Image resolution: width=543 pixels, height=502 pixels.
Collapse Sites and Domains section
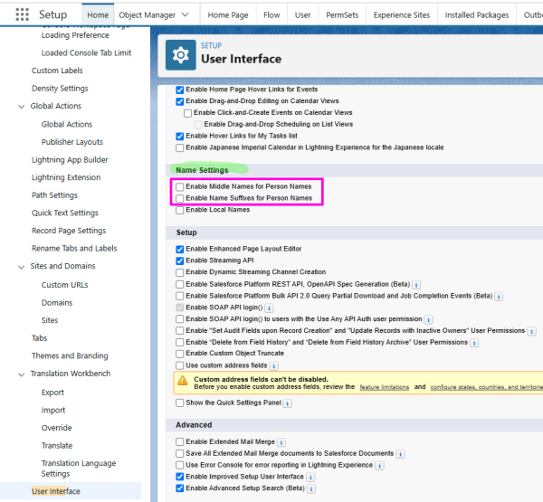point(22,267)
